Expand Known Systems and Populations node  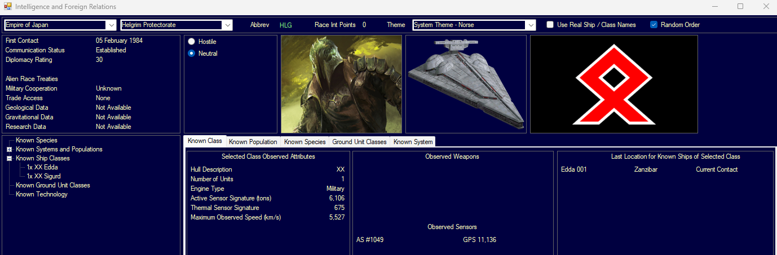coord(9,149)
